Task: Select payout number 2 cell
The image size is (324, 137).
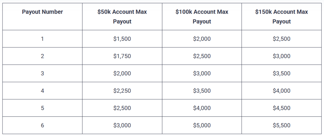Action: pyautogui.click(x=42, y=56)
